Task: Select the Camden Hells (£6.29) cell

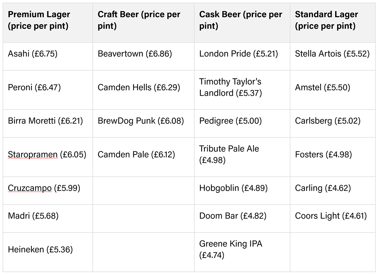Action: click(139, 87)
